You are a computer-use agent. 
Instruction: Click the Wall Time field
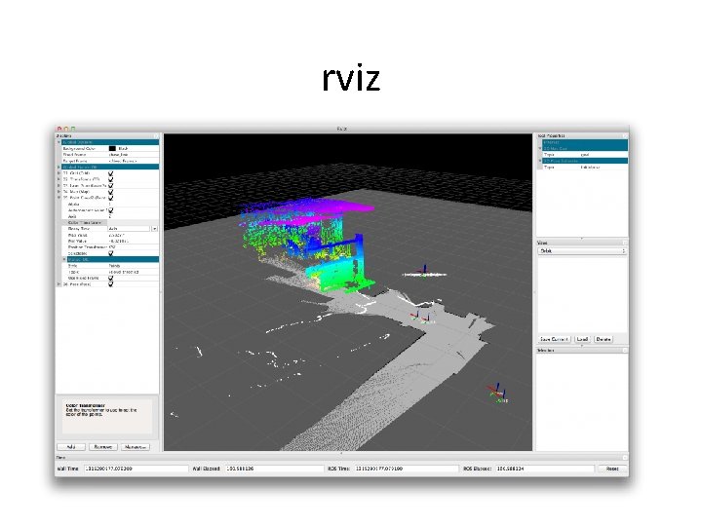[136, 469]
